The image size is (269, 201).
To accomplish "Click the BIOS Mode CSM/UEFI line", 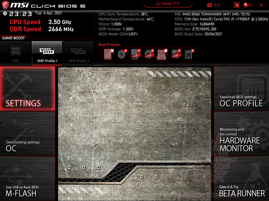I will 118,34.
